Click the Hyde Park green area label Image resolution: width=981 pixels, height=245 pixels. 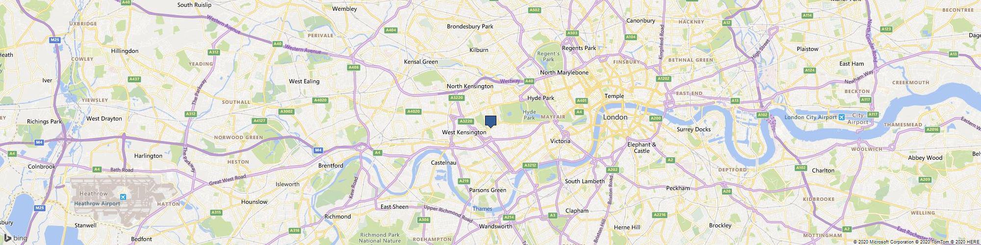pos(529,115)
